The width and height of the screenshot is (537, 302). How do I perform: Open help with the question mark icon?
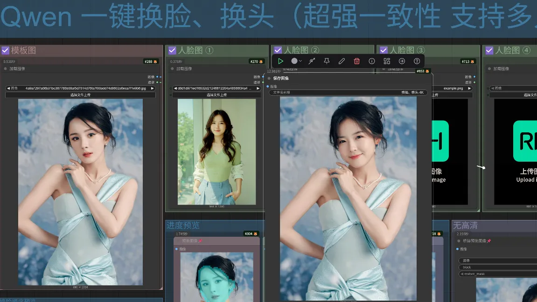click(x=417, y=61)
